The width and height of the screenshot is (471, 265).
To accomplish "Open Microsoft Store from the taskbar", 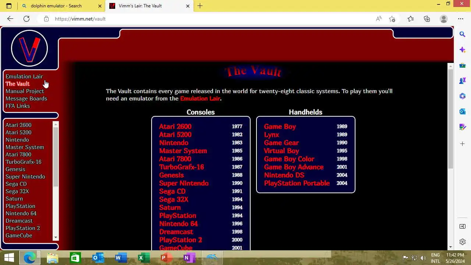I will click(x=75, y=258).
